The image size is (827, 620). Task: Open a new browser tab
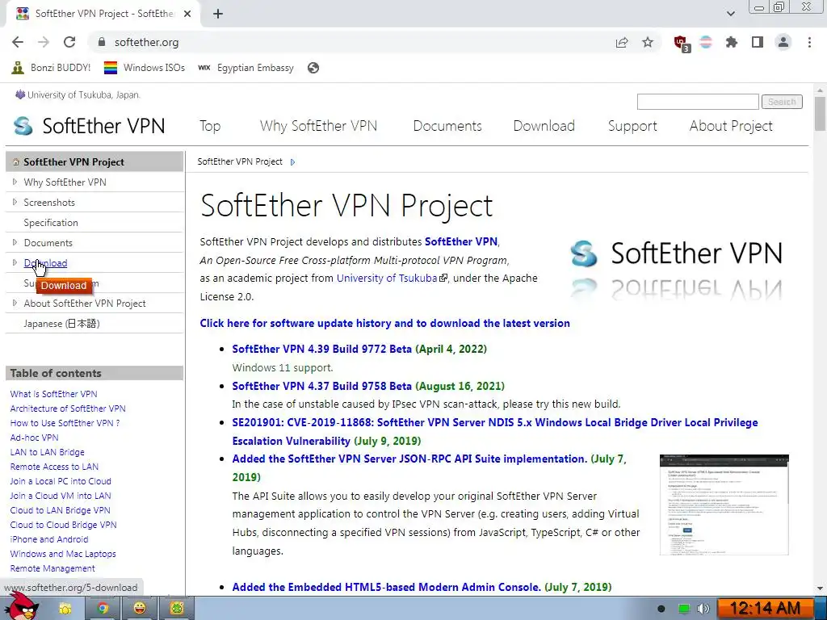point(218,14)
